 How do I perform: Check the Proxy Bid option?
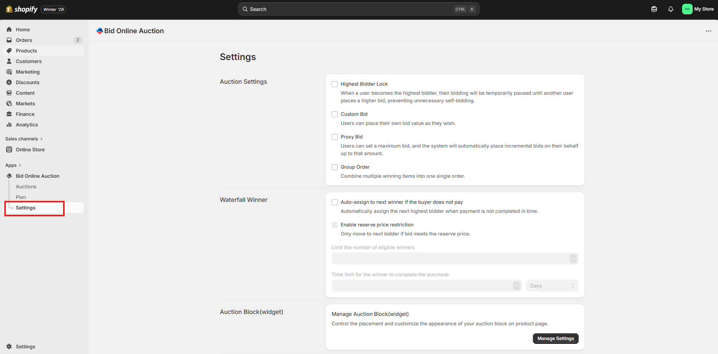[335, 137]
